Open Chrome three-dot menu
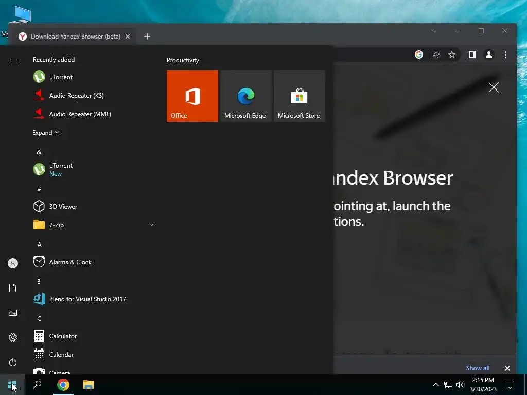This screenshot has width=527, height=395. [x=505, y=55]
